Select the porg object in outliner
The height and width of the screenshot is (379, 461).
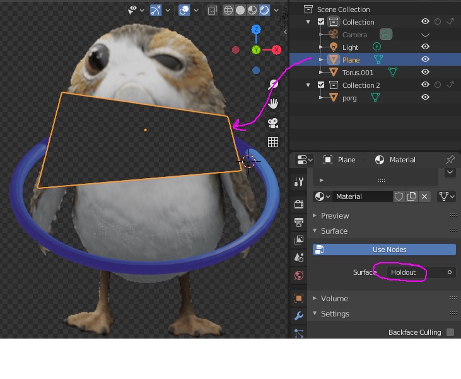click(349, 98)
